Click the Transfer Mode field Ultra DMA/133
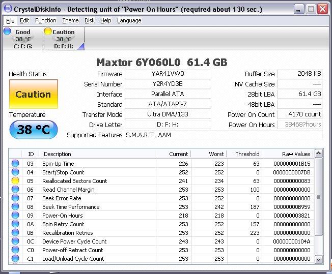332x274 pixels. point(168,114)
